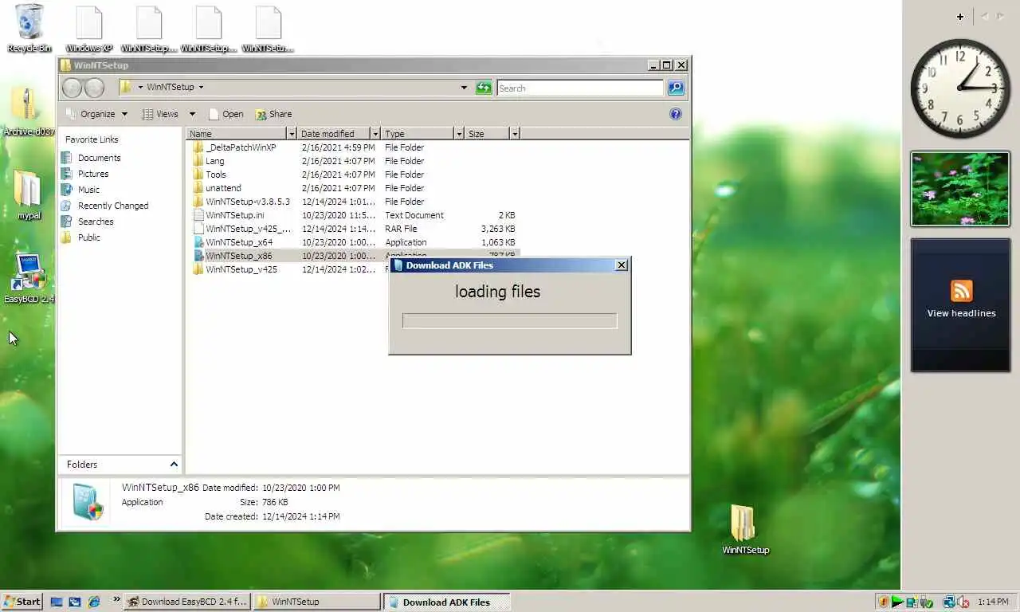Image resolution: width=1020 pixels, height=612 pixels.
Task: Expand the Name column filter dropdown
Action: click(292, 134)
